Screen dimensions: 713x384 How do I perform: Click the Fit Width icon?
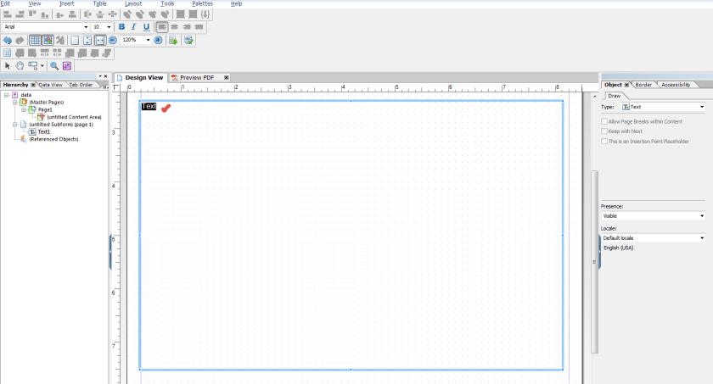point(100,41)
